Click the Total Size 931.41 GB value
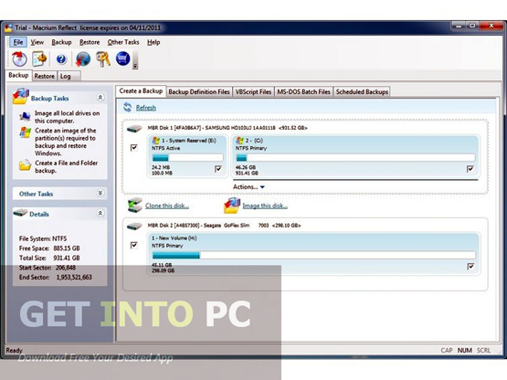507x380 pixels. click(x=67, y=259)
